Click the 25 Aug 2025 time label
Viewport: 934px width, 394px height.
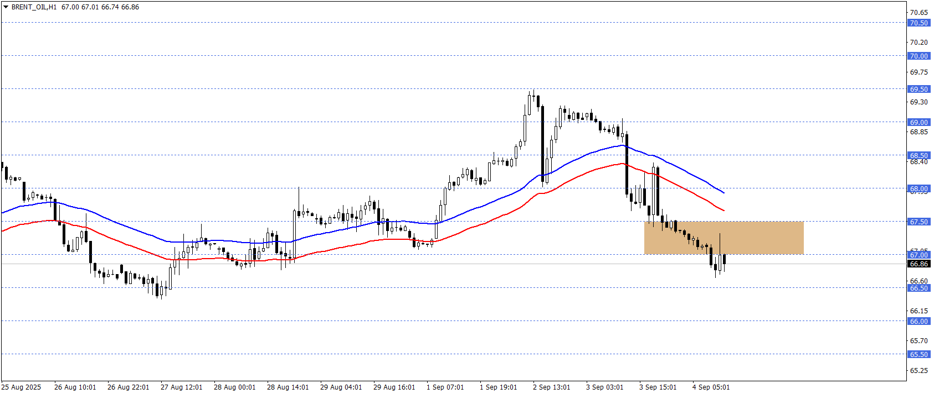point(21,387)
